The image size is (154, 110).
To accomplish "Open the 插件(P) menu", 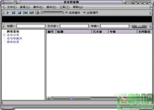I will pos(51,7).
